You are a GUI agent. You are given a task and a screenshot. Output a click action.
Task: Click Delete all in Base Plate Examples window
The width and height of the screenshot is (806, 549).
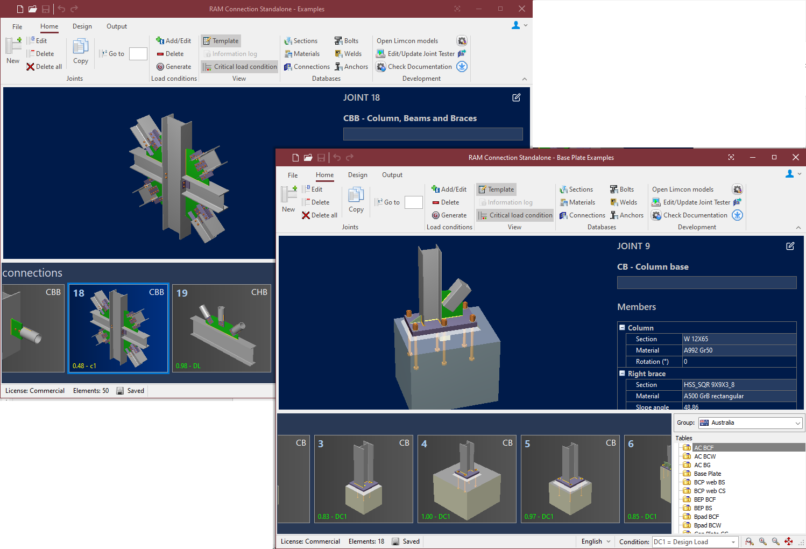(x=320, y=215)
